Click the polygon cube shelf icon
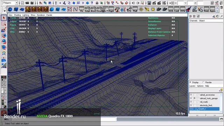The height and width of the screenshot is (126, 224). pyautogui.click(x=16, y=9)
